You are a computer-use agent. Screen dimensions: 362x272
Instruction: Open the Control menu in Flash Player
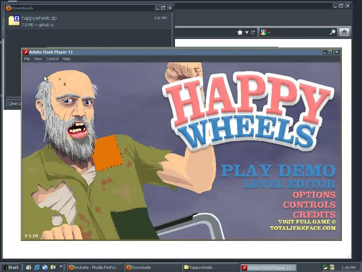52,59
